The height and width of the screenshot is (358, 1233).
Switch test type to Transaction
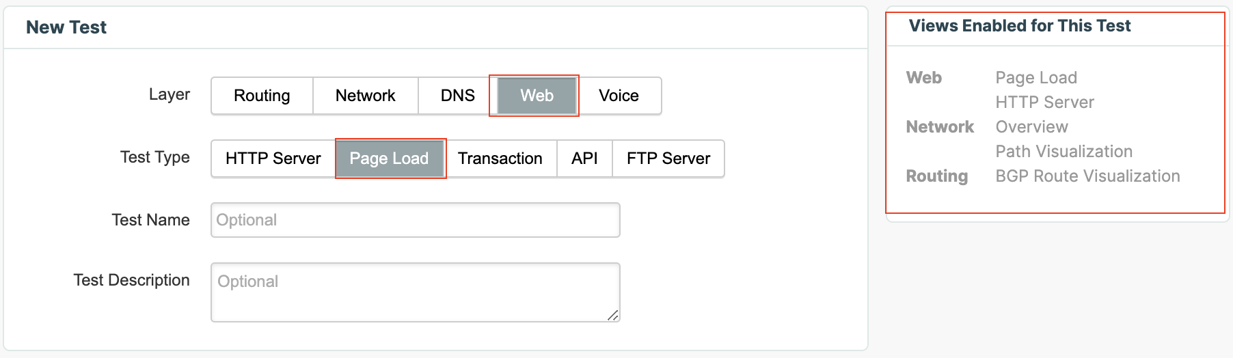point(500,159)
